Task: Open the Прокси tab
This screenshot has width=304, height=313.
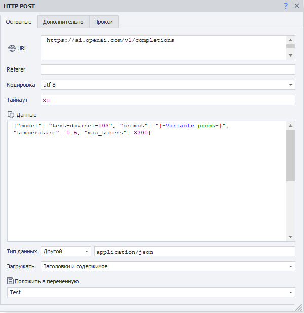Action: click(x=104, y=22)
